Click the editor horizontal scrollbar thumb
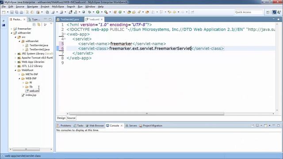 click(x=147, y=114)
